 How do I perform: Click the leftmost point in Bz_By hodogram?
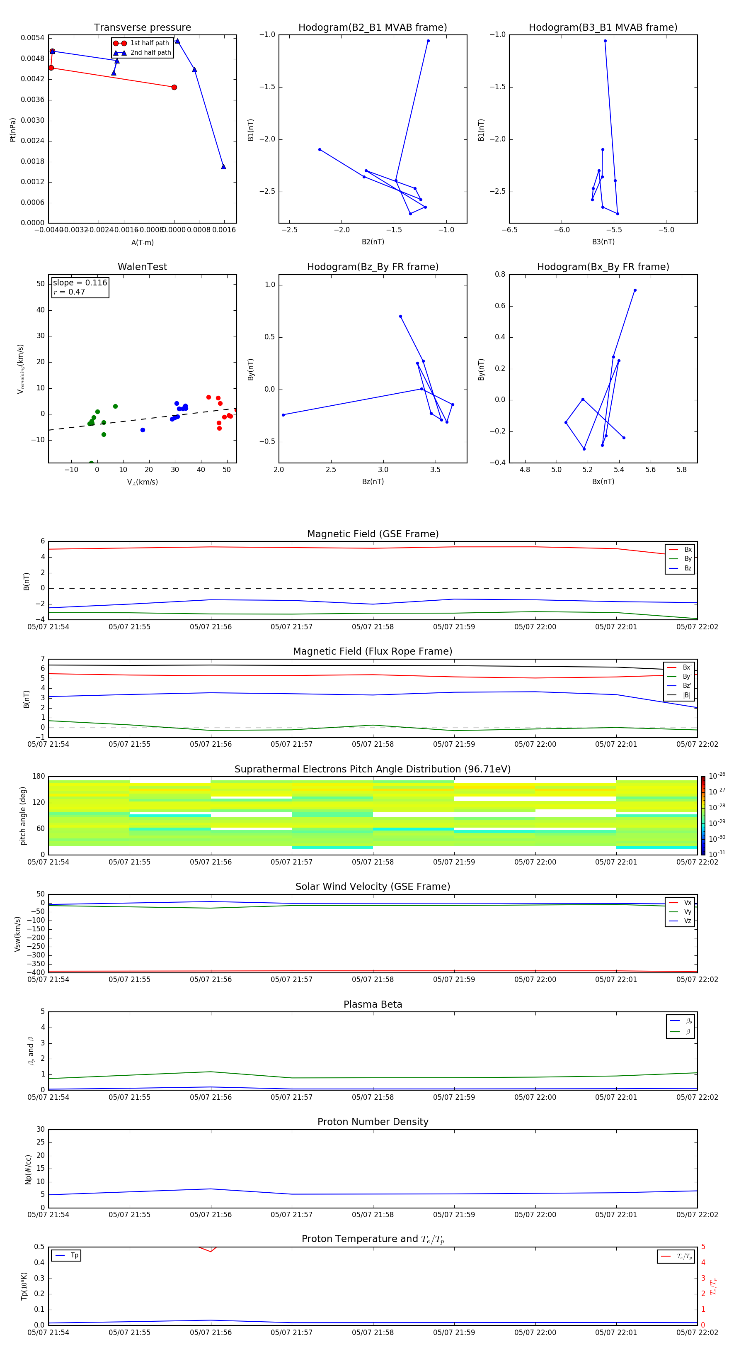coord(283,415)
